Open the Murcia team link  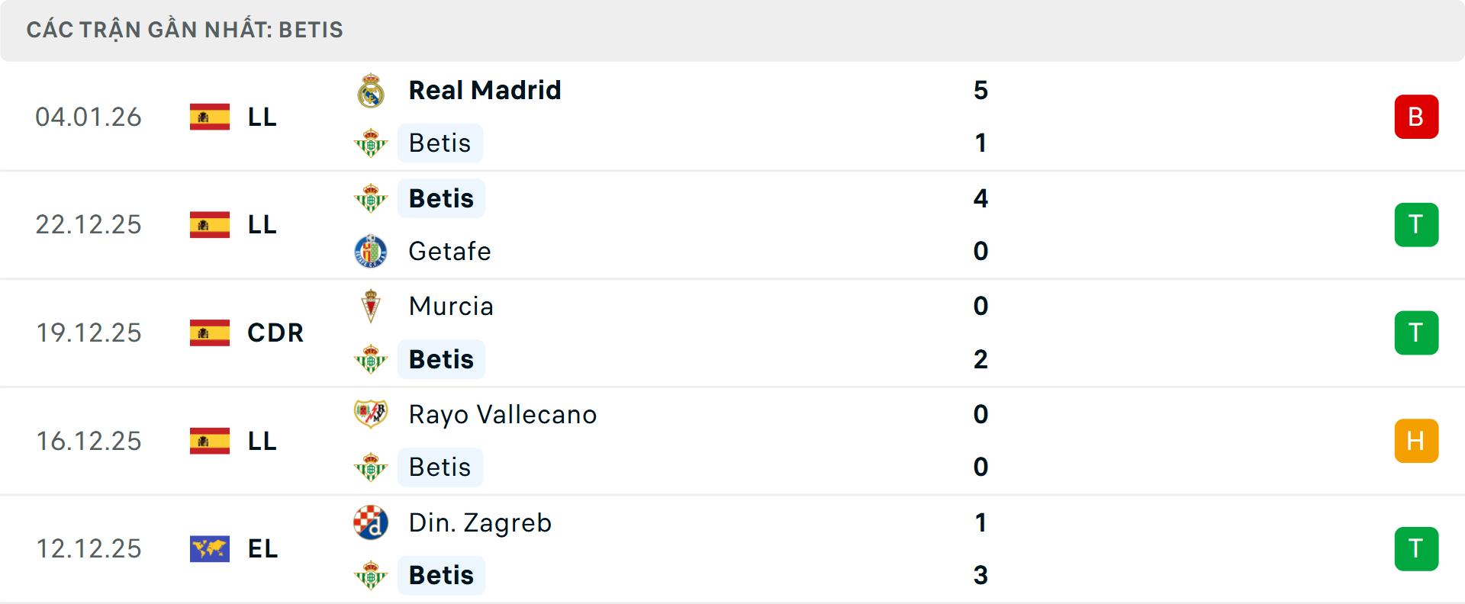click(x=451, y=306)
